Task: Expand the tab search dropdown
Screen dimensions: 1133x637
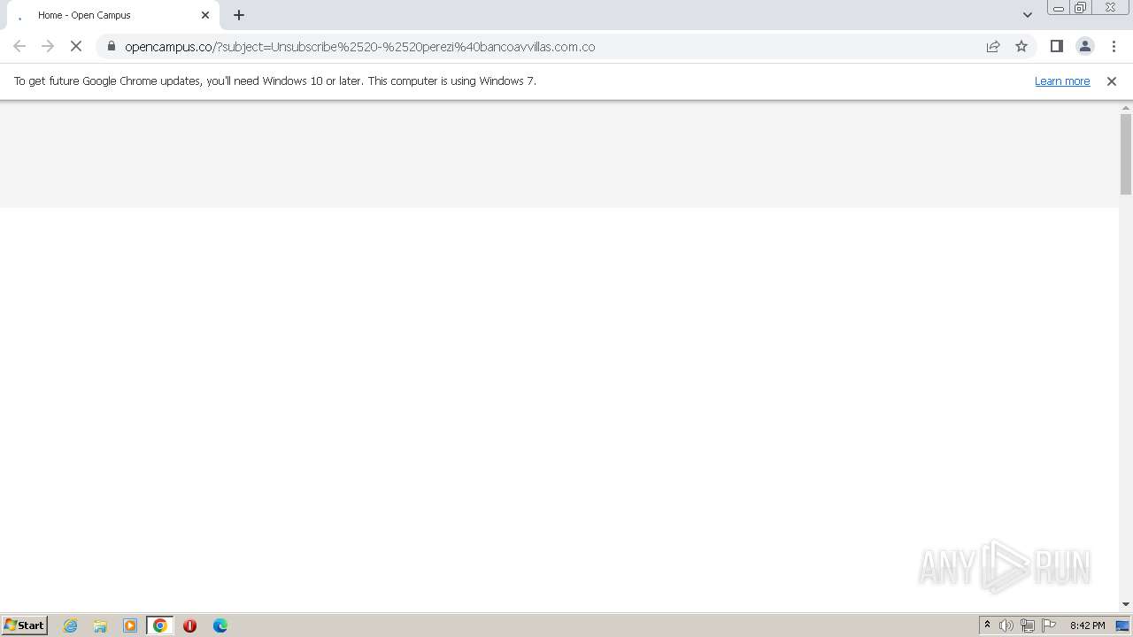Action: click(x=1028, y=15)
